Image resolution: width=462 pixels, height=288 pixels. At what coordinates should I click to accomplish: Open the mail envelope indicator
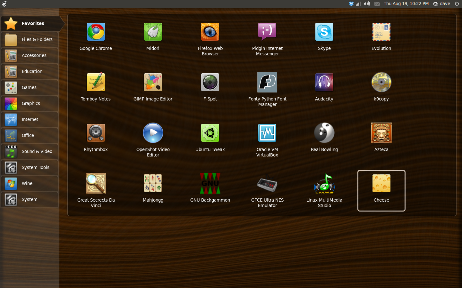point(377,4)
